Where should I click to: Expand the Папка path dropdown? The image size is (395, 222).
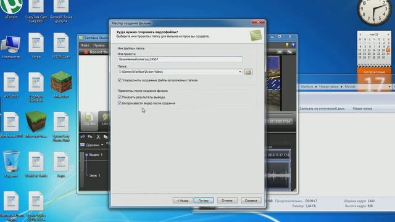(240, 72)
